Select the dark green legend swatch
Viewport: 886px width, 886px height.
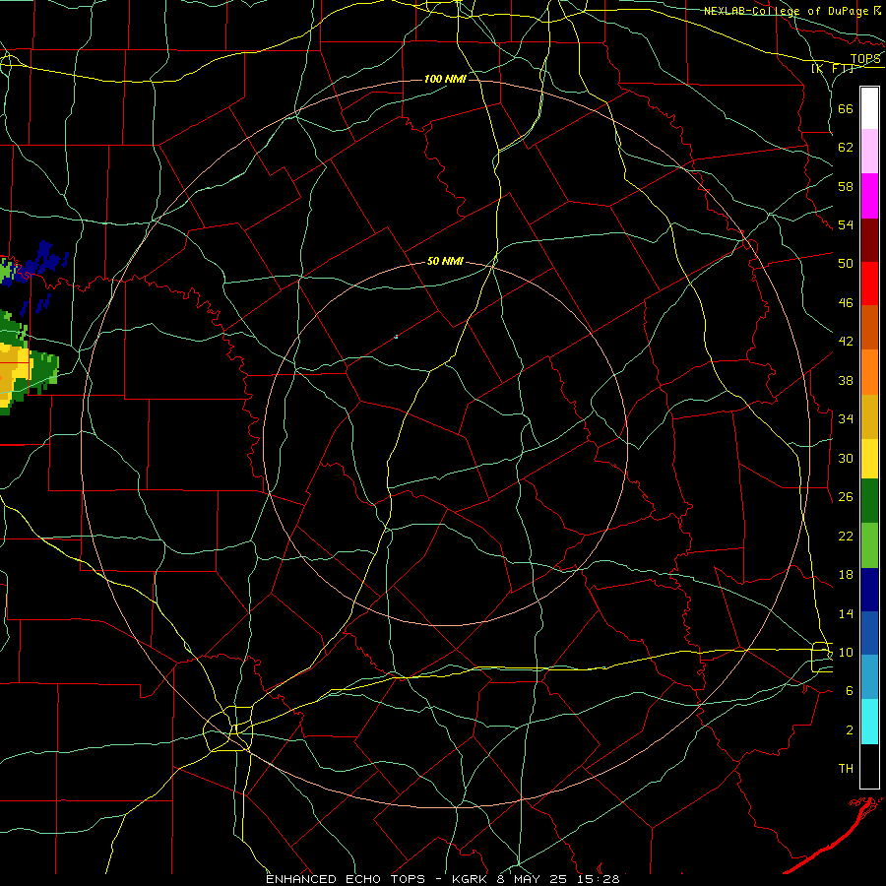[x=869, y=501]
